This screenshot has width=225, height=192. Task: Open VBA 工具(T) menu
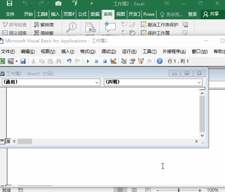click(x=150, y=52)
